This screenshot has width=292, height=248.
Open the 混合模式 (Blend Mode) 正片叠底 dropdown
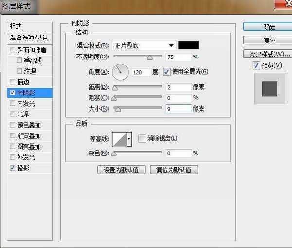[x=144, y=45]
